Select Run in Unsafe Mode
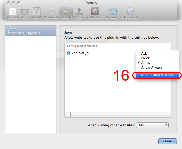 click(157, 75)
